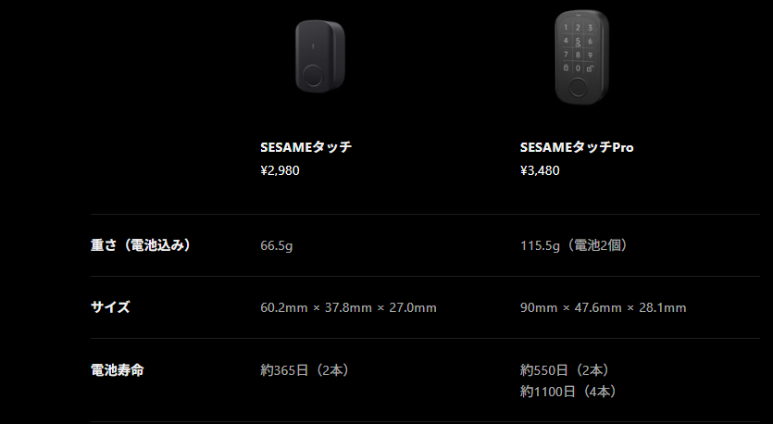
Task: Click the SESAMEタッチ product image
Action: click(318, 57)
